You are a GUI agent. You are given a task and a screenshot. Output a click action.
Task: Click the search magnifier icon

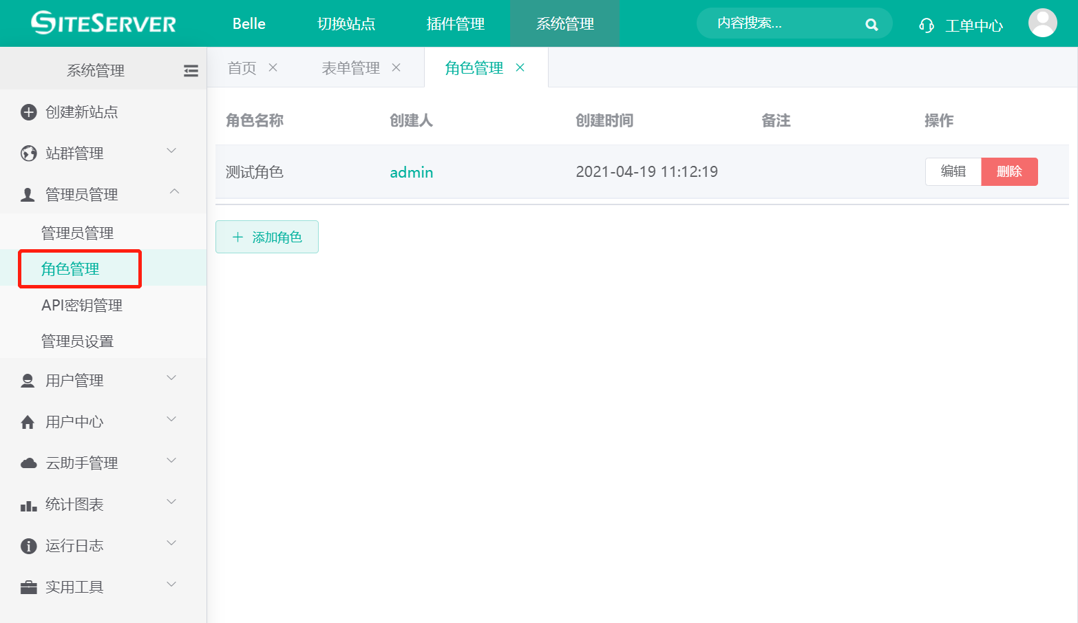click(x=871, y=25)
